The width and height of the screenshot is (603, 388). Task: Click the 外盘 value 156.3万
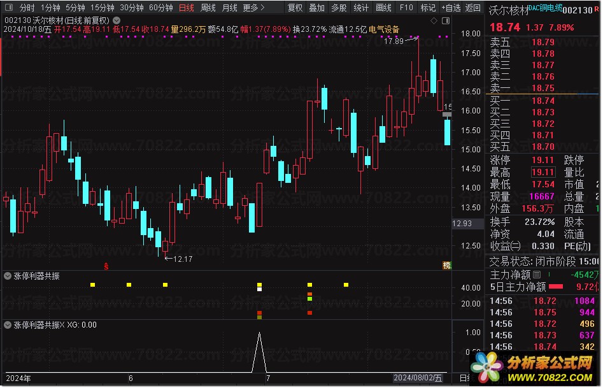pyautogui.click(x=537, y=208)
